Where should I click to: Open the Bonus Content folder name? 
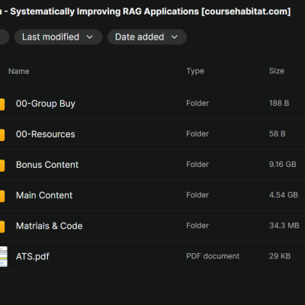click(x=47, y=165)
